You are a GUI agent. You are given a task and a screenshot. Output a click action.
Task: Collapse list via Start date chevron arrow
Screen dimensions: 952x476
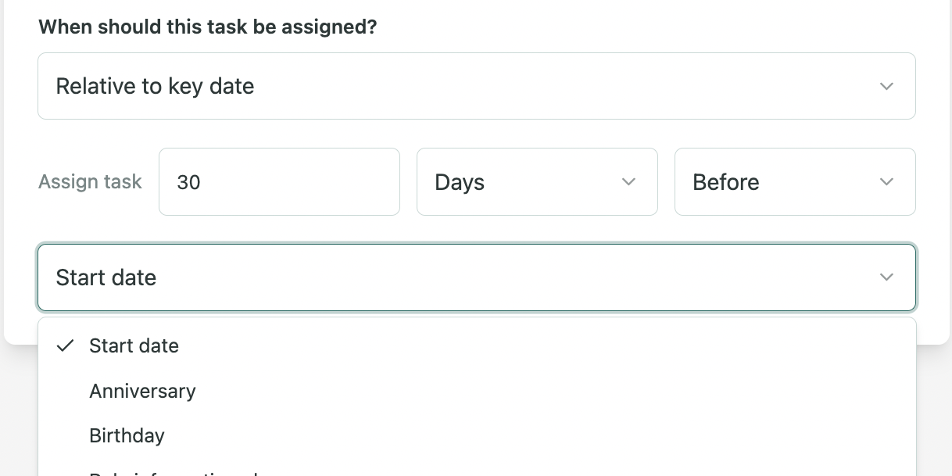click(x=886, y=277)
